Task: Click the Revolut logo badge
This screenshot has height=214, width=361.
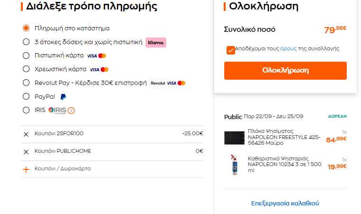Action: [158, 84]
